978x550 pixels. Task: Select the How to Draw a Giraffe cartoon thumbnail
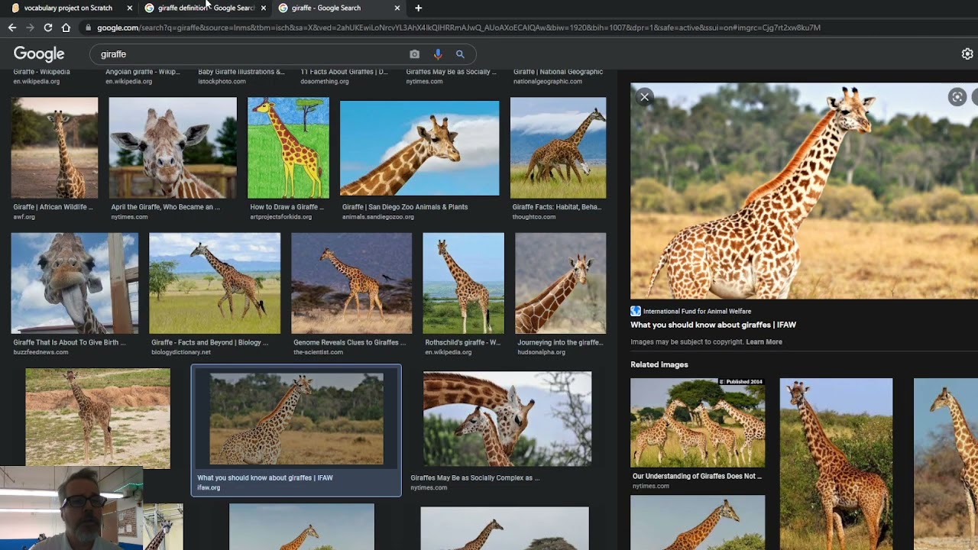click(x=288, y=147)
